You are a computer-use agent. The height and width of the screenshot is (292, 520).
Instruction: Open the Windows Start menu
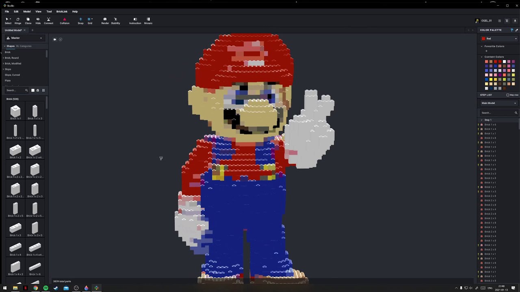[x=5, y=288]
